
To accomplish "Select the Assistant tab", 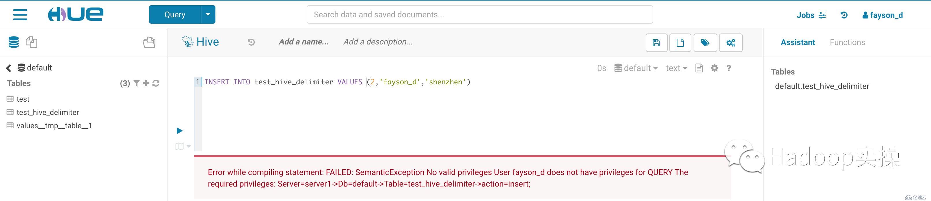I will click(798, 42).
